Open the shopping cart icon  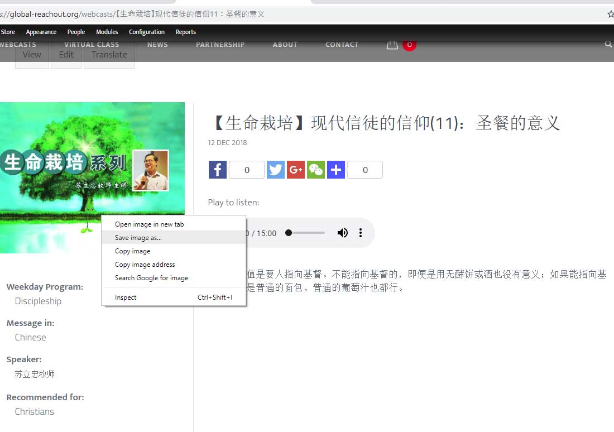point(392,45)
